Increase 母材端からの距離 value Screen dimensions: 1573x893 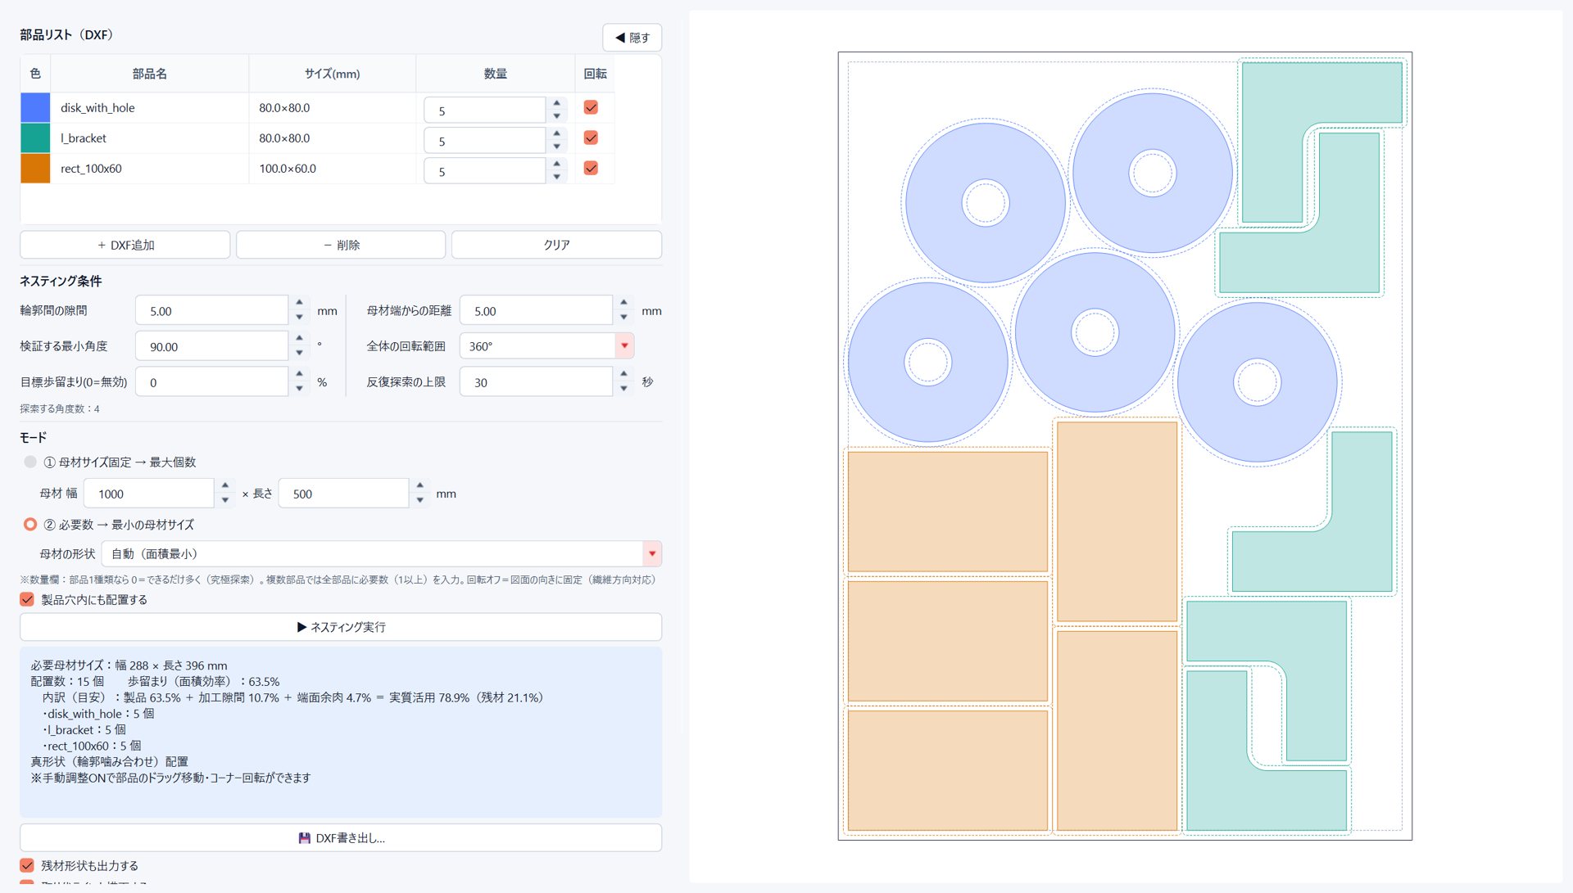point(624,304)
